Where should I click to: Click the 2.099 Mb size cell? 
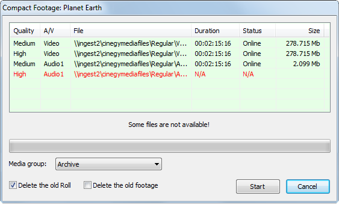pyautogui.click(x=306, y=64)
